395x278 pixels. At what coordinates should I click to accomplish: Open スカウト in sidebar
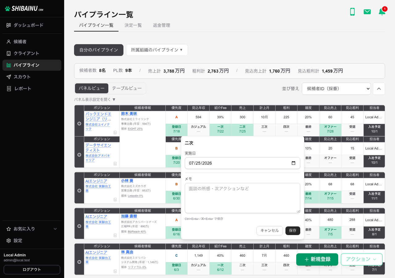(x=32, y=77)
